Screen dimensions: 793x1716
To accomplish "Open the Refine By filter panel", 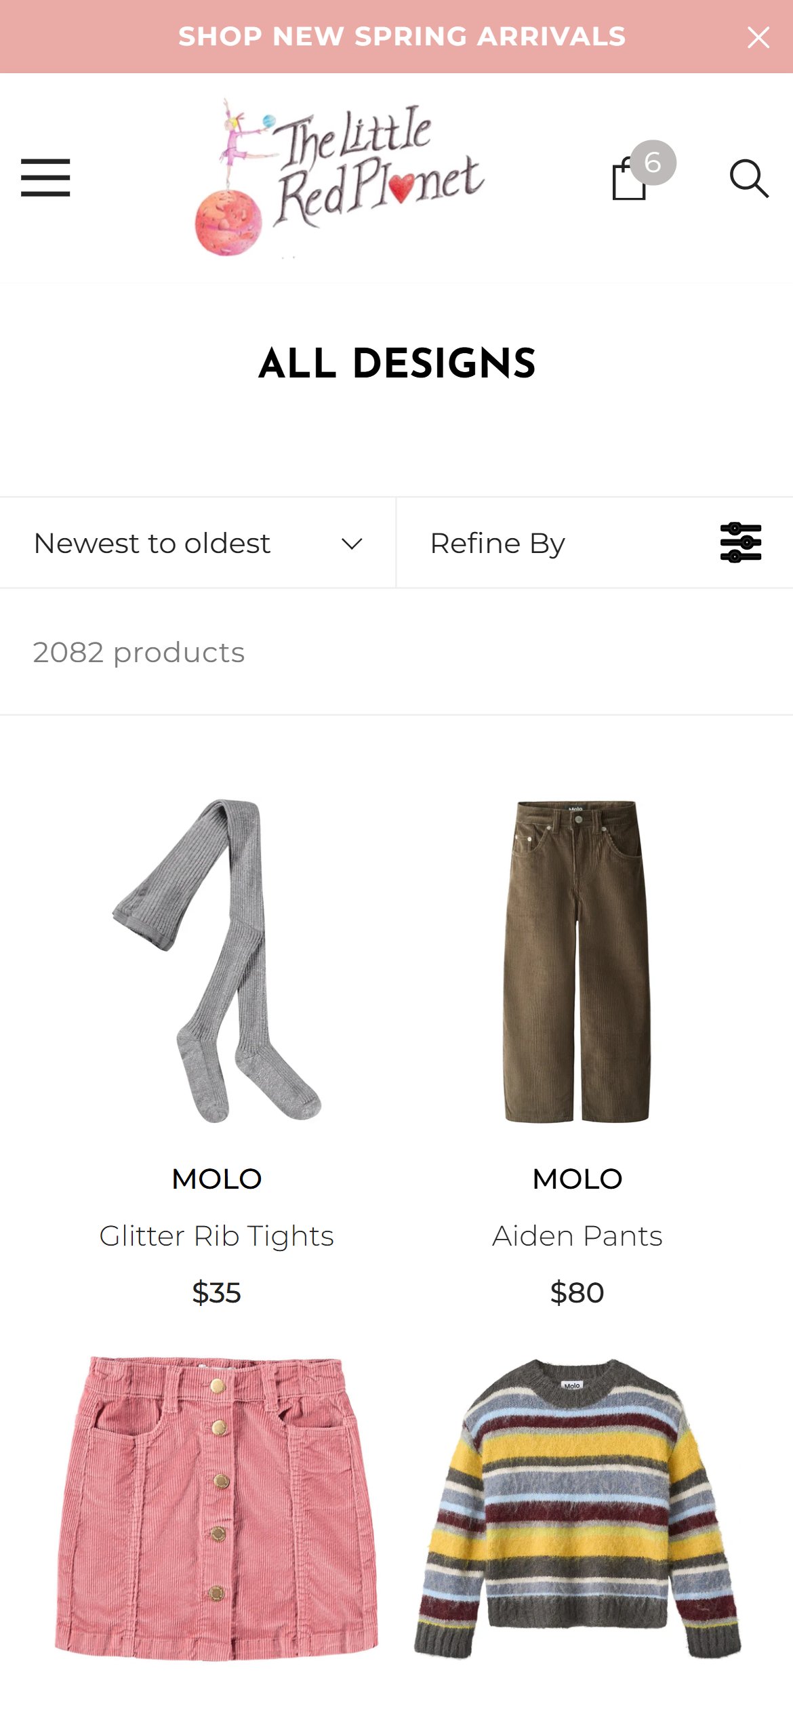I will pyautogui.click(x=594, y=543).
